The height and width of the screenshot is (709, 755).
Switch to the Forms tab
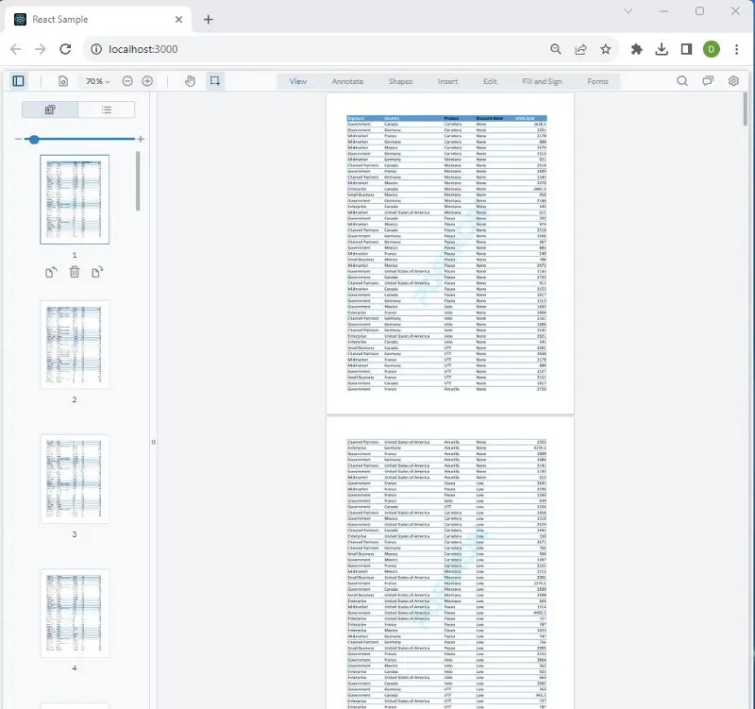pos(597,81)
